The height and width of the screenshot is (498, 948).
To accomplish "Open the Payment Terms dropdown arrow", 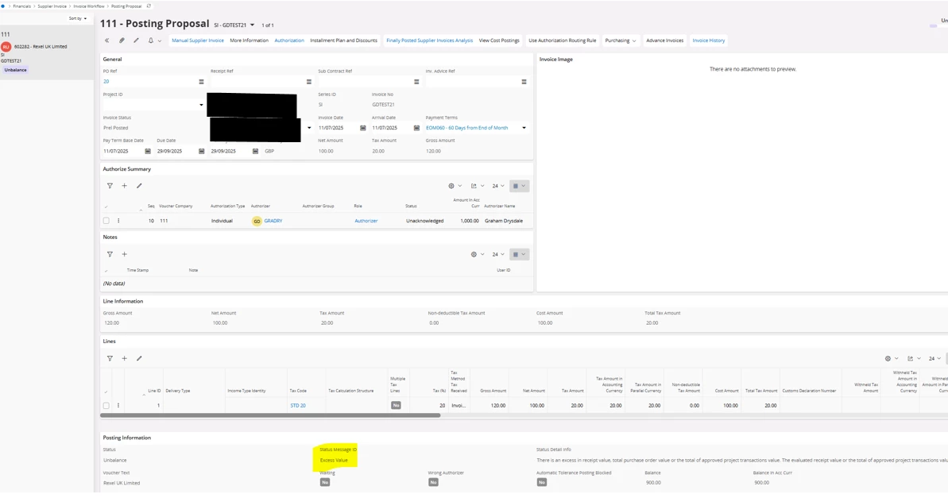I will [524, 128].
